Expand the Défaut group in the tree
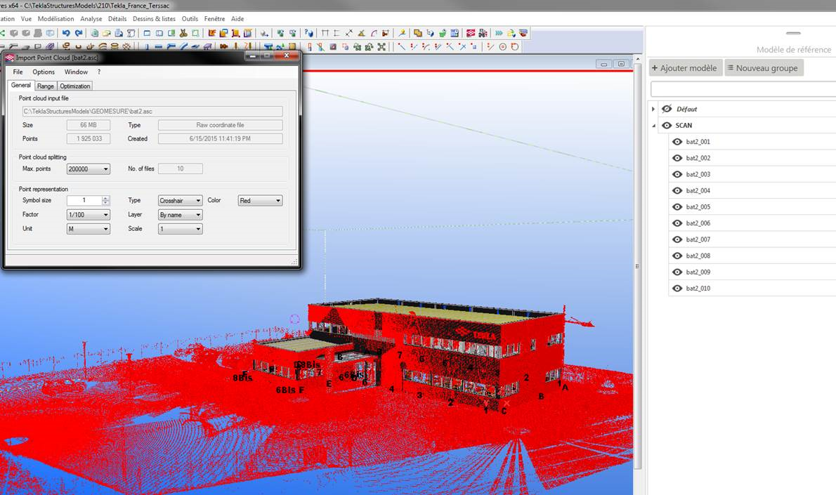The width and height of the screenshot is (836, 495). click(653, 109)
